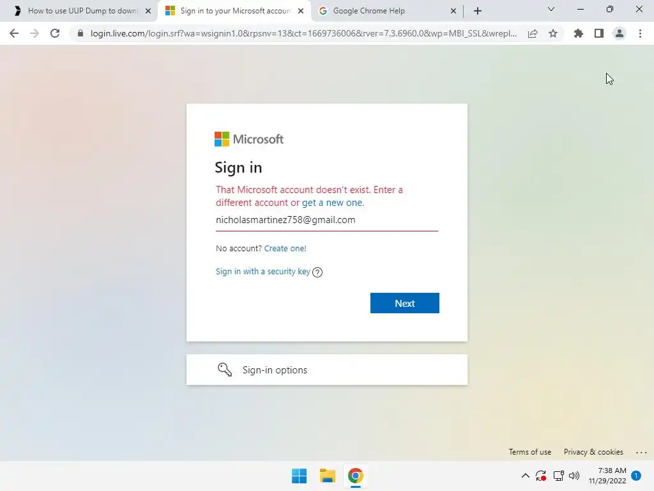This screenshot has height=491, width=654.
Task: Open the Chrome profile avatar
Action: point(620,33)
